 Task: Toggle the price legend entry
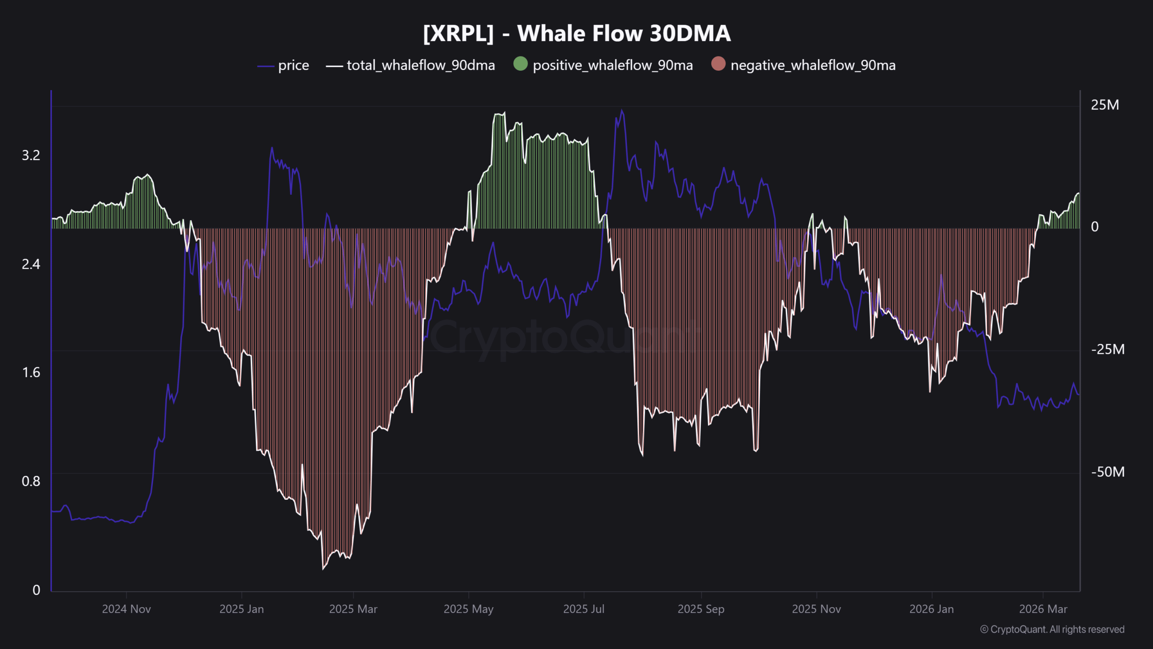293,65
